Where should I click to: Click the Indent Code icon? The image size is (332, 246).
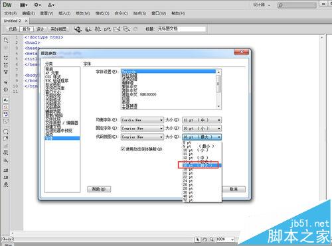(6, 170)
